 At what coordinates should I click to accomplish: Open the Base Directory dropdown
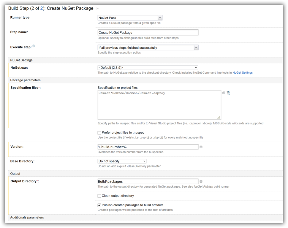click(122, 161)
